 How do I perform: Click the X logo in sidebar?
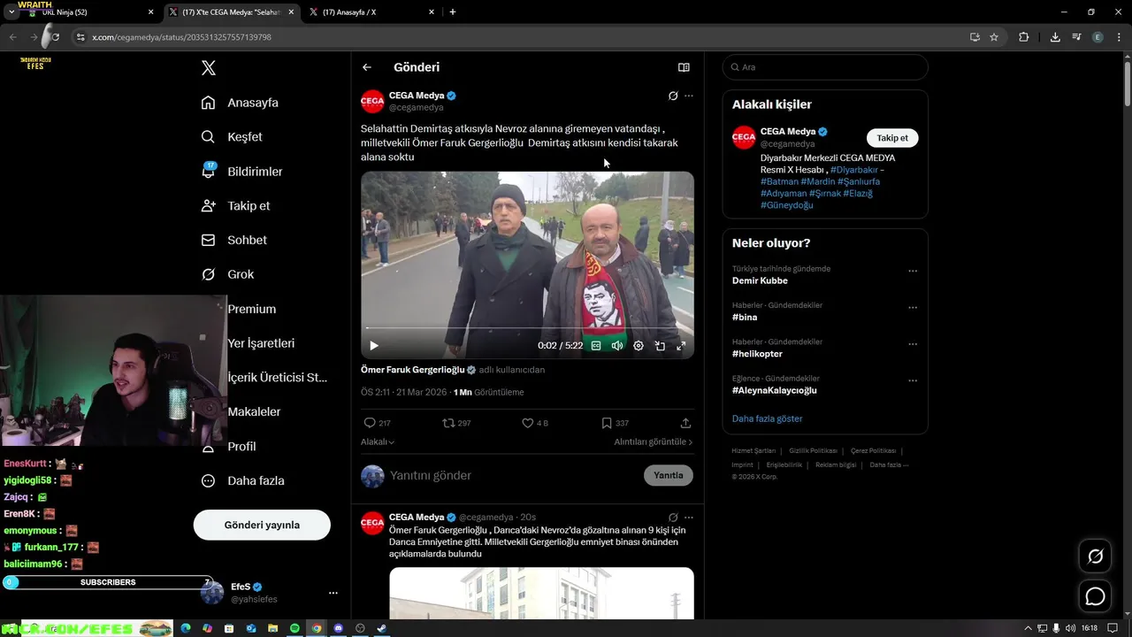[x=208, y=68]
